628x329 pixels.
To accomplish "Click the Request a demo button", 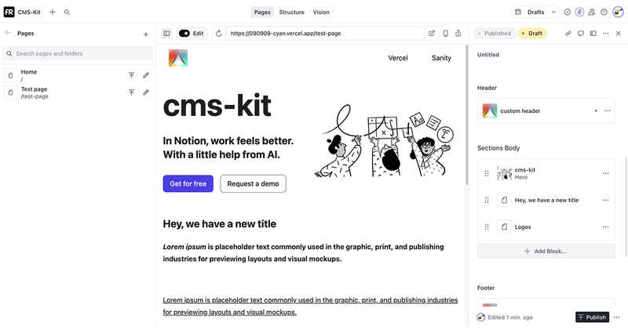I will [253, 183].
